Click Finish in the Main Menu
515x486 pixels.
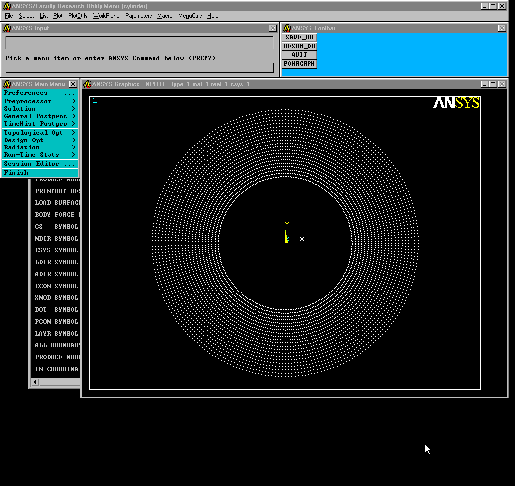40,173
